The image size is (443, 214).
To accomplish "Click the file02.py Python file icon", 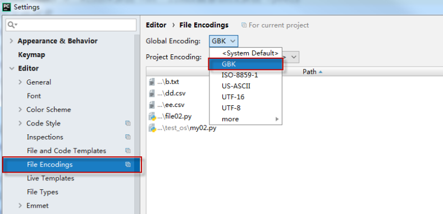I will [153, 116].
